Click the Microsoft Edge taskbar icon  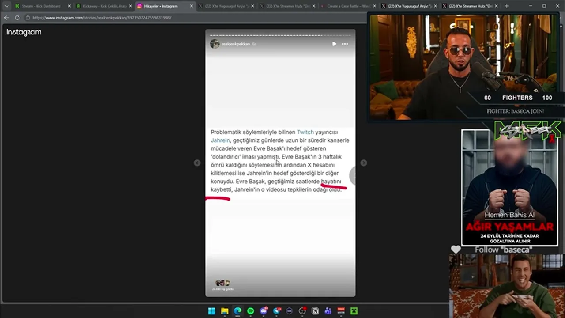pos(237,311)
